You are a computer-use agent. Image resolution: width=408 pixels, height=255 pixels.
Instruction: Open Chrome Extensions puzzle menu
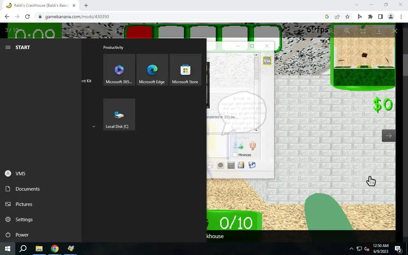click(x=370, y=17)
